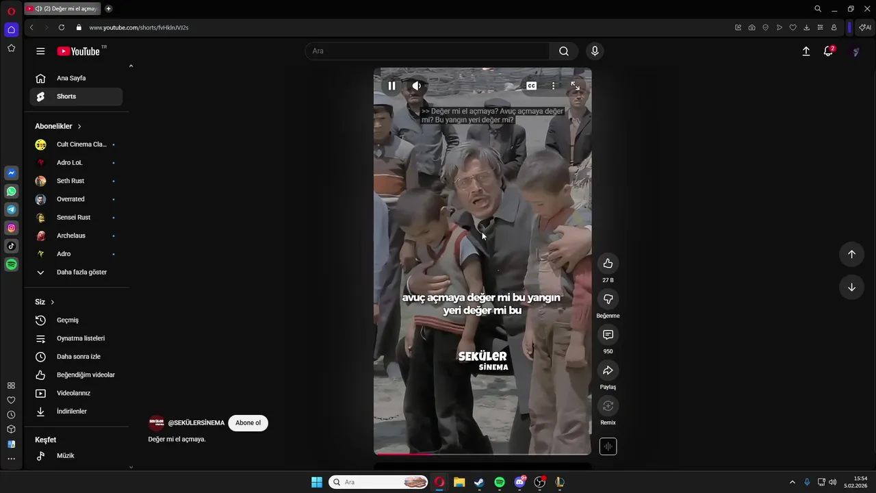Open Beğendiğim videolar
Image resolution: width=876 pixels, height=493 pixels.
point(76,375)
